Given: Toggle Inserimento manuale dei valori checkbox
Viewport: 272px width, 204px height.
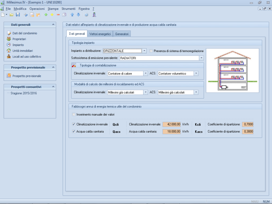Looking at the screenshot, I should pos(74,115).
